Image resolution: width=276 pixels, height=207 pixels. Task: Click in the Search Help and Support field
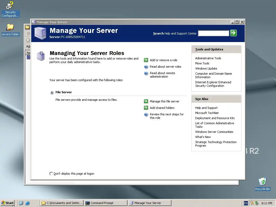pos(213,33)
